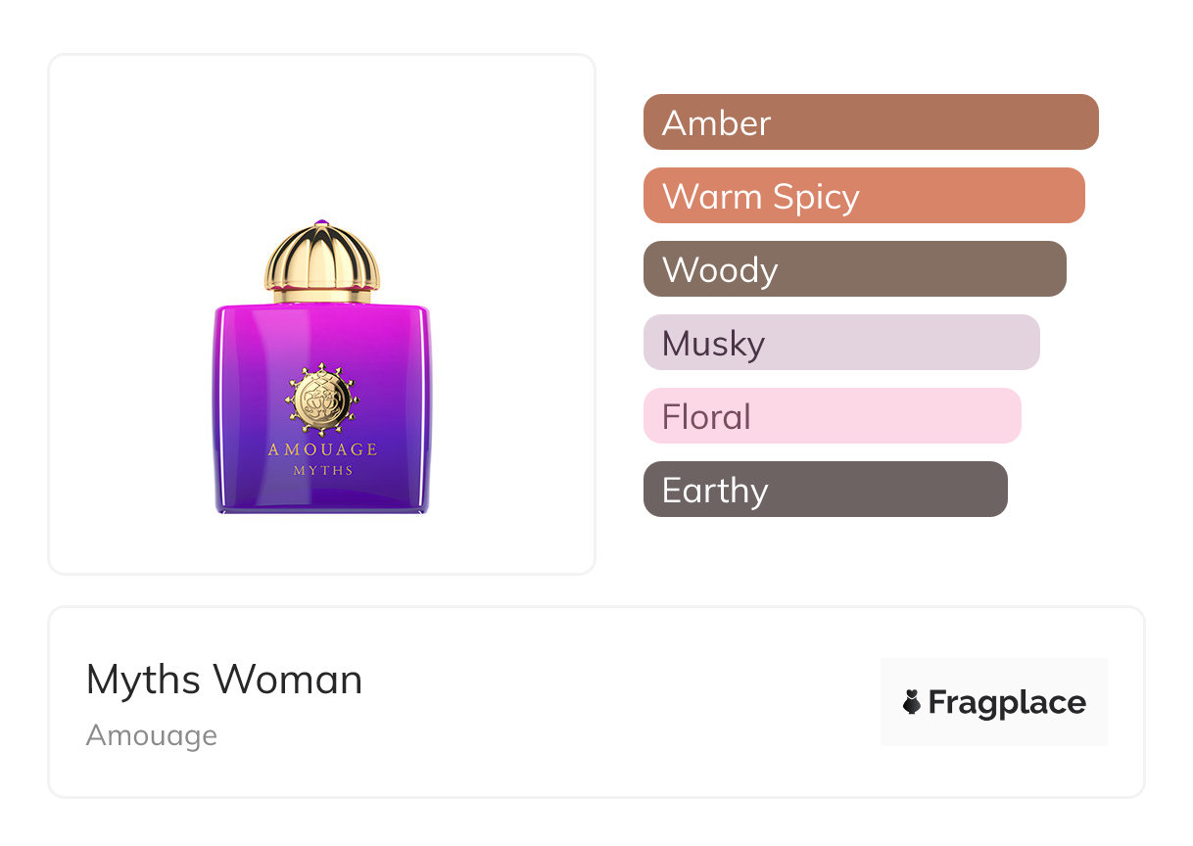Click the Fragplace wordmark text
Viewport: 1193px width, 846px height.
tap(1007, 702)
